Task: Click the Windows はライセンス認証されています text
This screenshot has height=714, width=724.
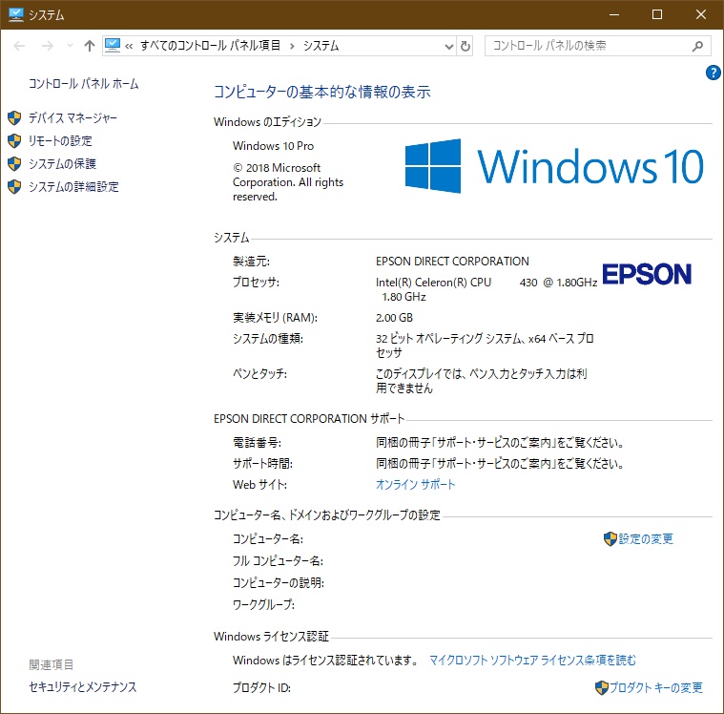Action: coord(325,661)
